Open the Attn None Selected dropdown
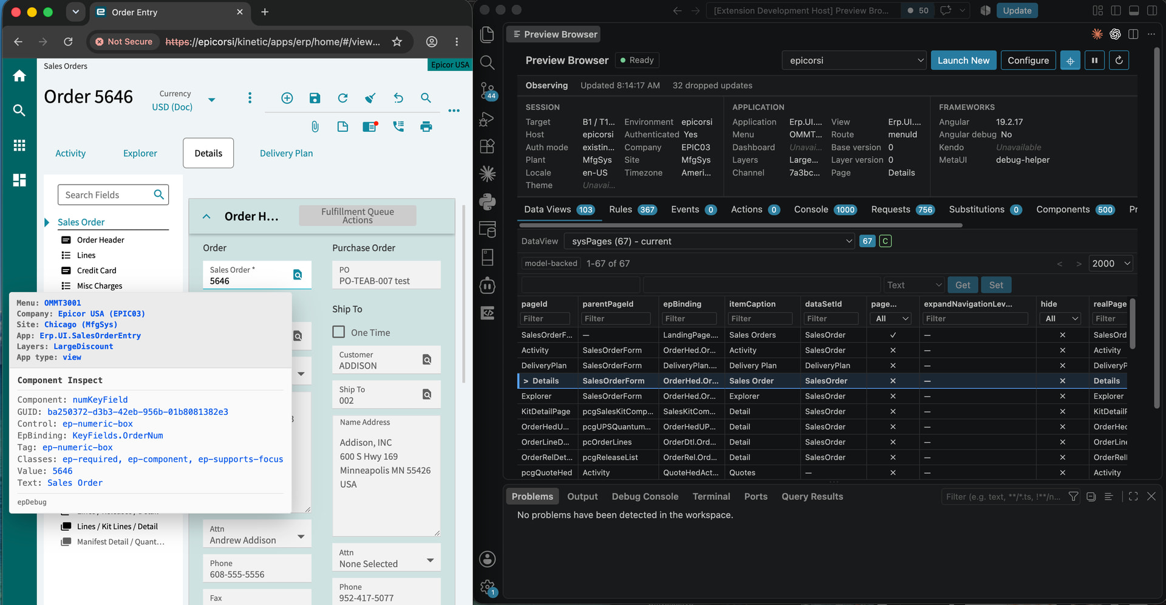1166x605 pixels. [x=430, y=560]
